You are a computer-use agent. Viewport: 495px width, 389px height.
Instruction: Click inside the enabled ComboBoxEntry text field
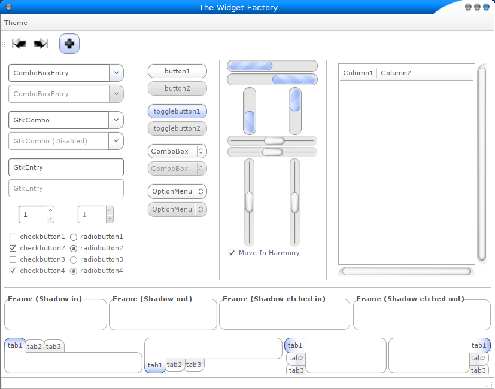(59, 73)
